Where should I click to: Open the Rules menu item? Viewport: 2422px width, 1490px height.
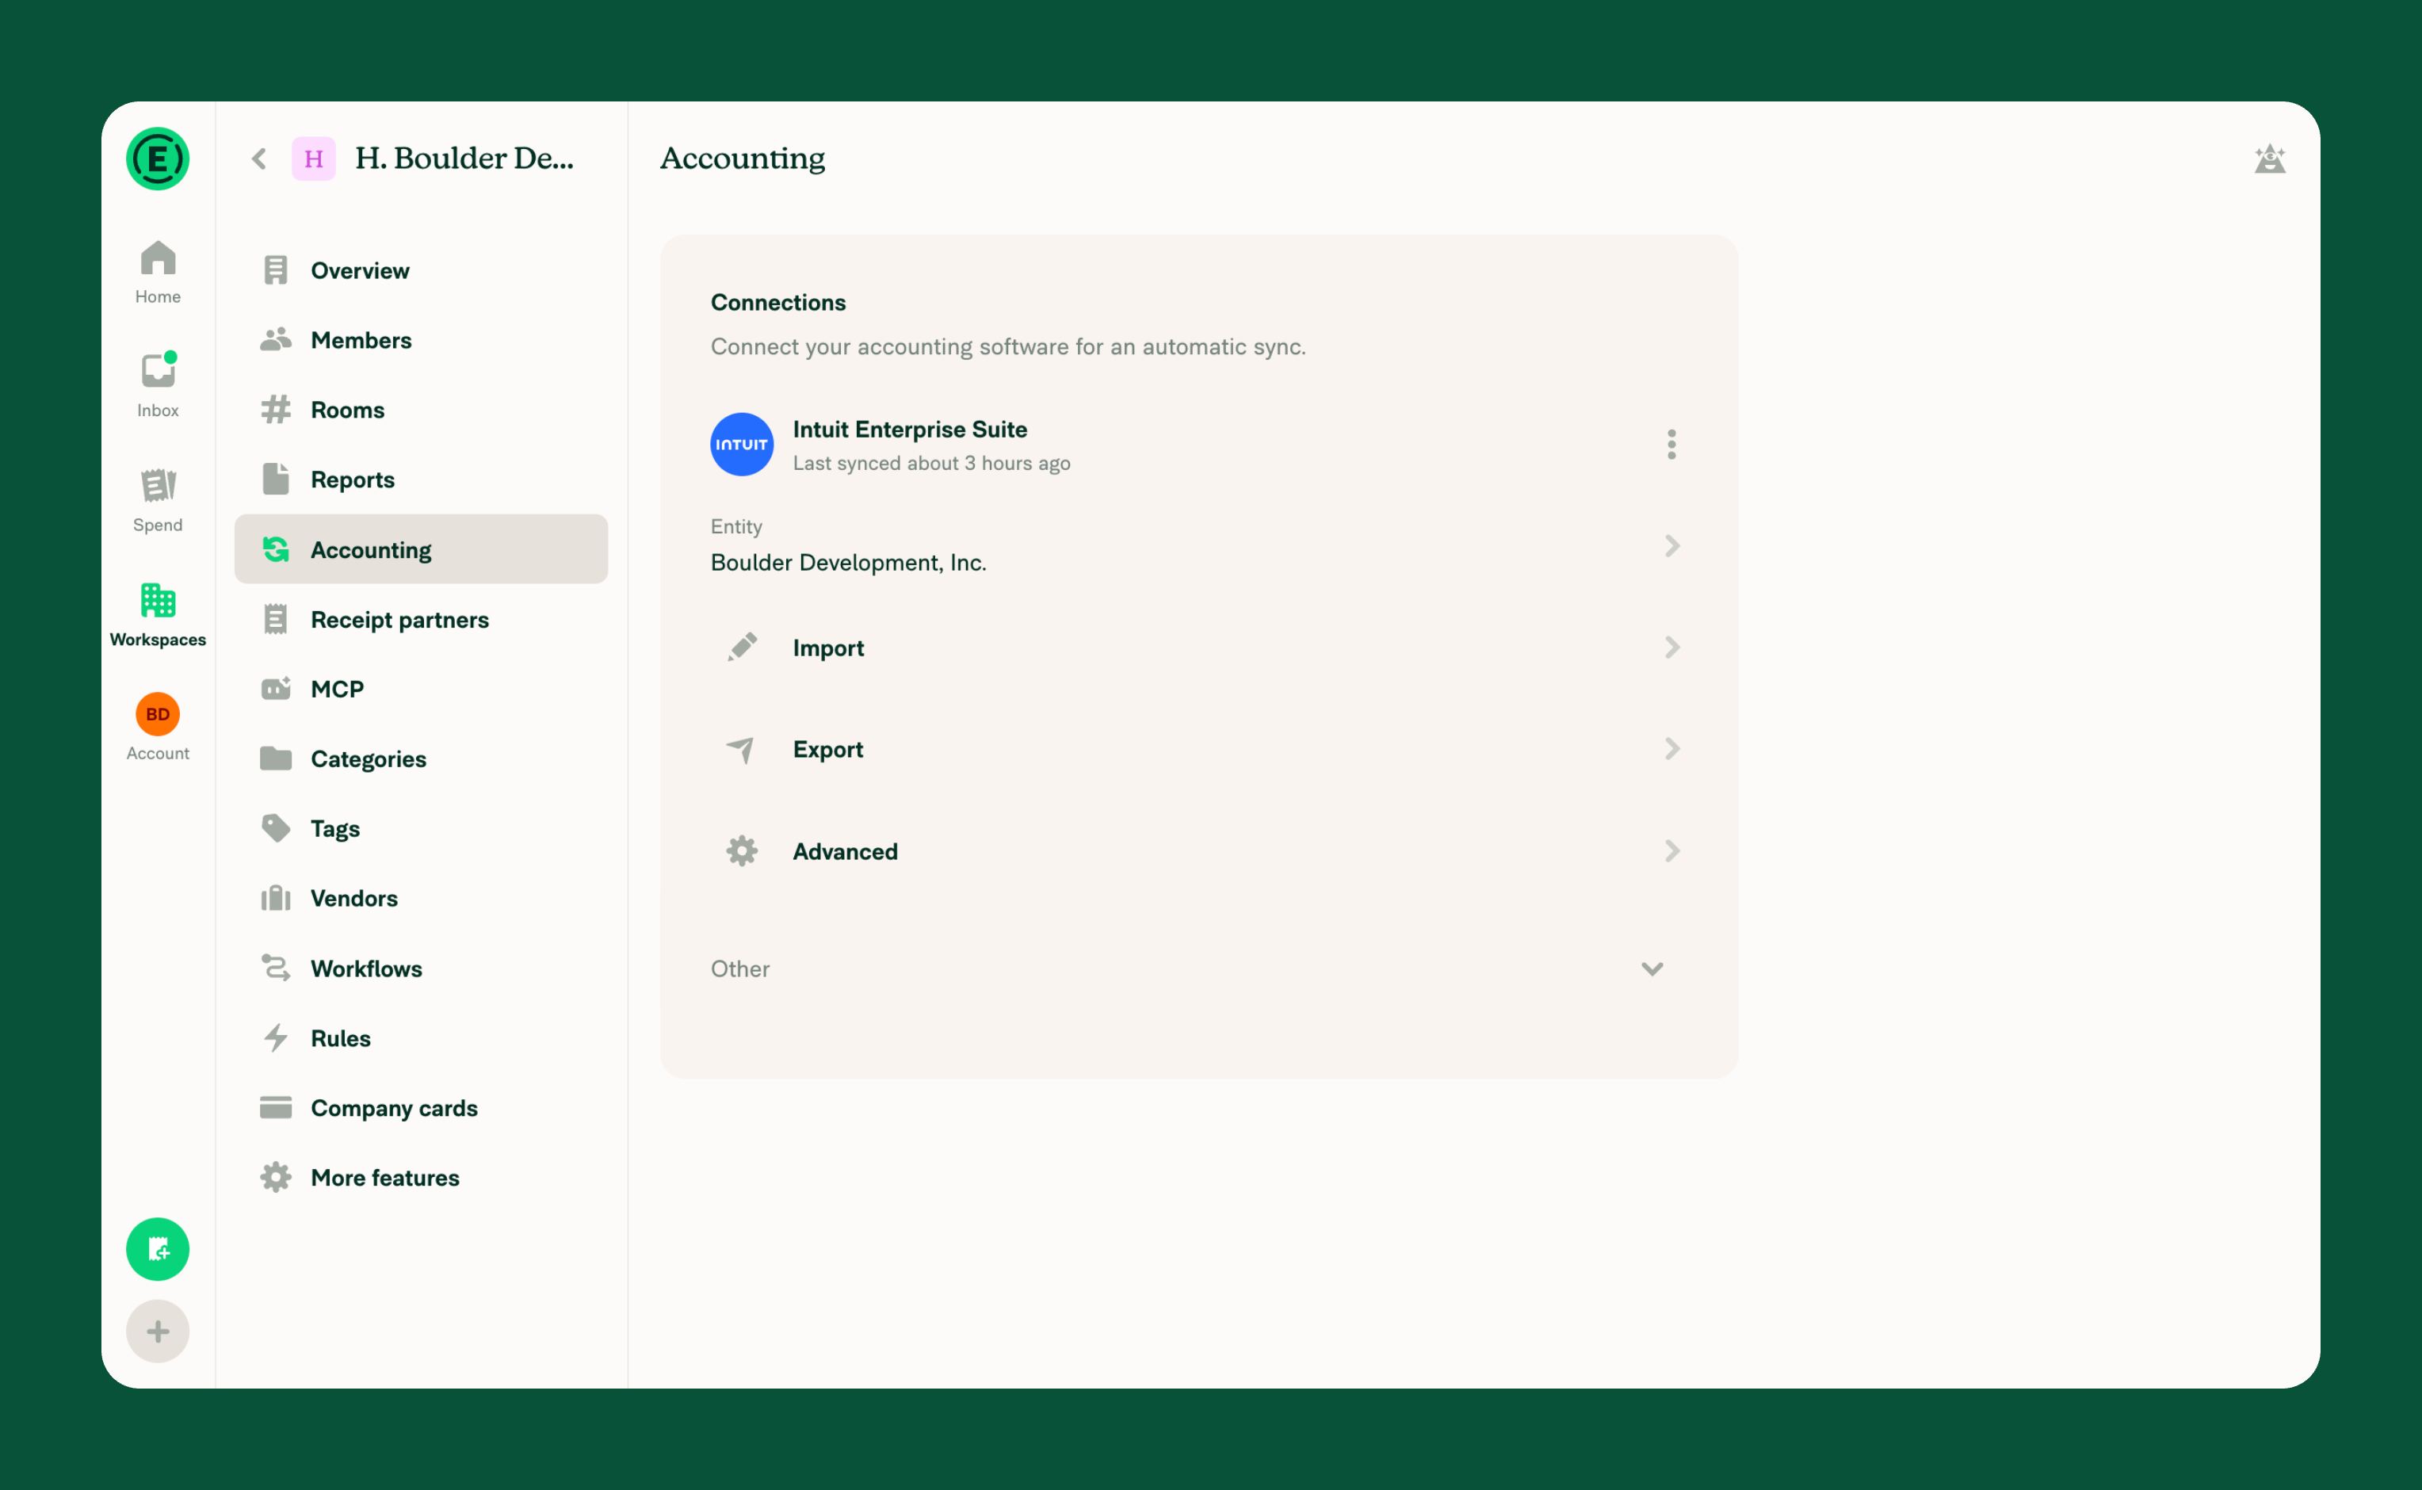[x=421, y=1037]
